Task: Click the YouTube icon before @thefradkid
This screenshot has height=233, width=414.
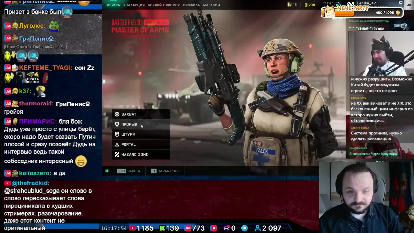Action: [x=8, y=183]
